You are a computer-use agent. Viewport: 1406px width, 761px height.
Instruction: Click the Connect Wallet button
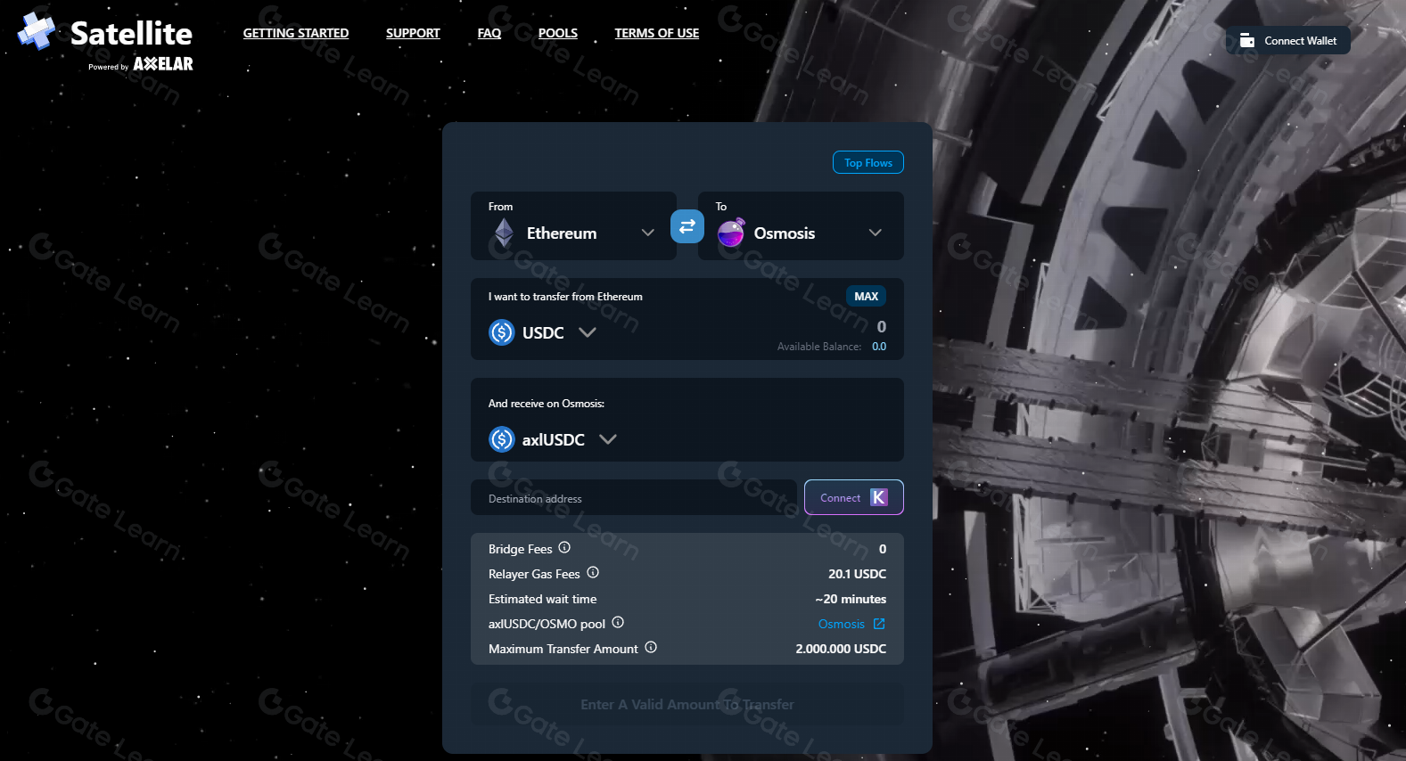[x=1288, y=41]
